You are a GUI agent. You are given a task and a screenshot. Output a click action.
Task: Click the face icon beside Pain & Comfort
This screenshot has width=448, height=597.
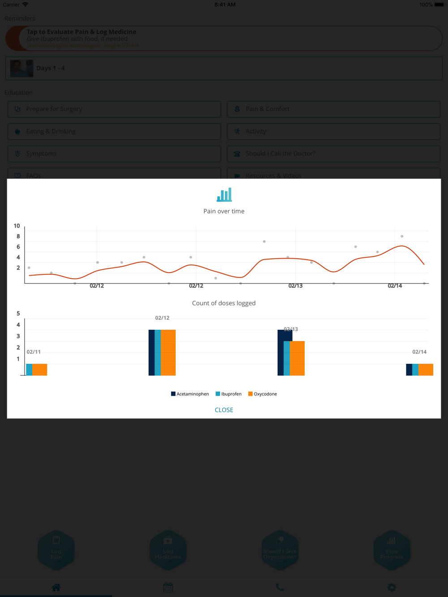(x=237, y=109)
